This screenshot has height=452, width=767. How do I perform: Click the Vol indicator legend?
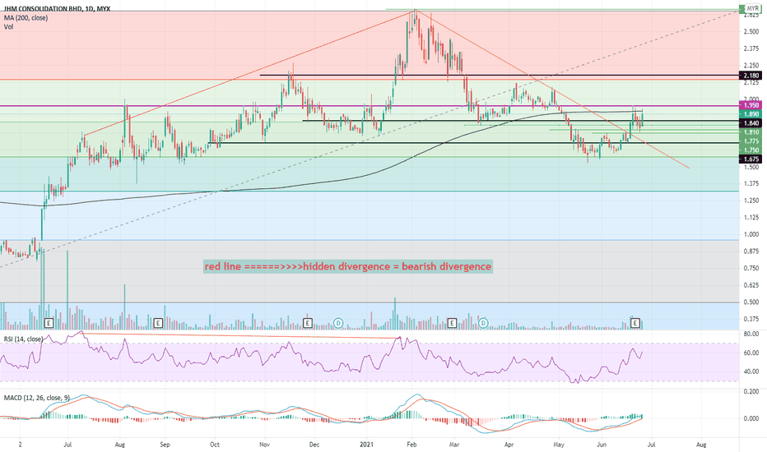click(x=8, y=27)
